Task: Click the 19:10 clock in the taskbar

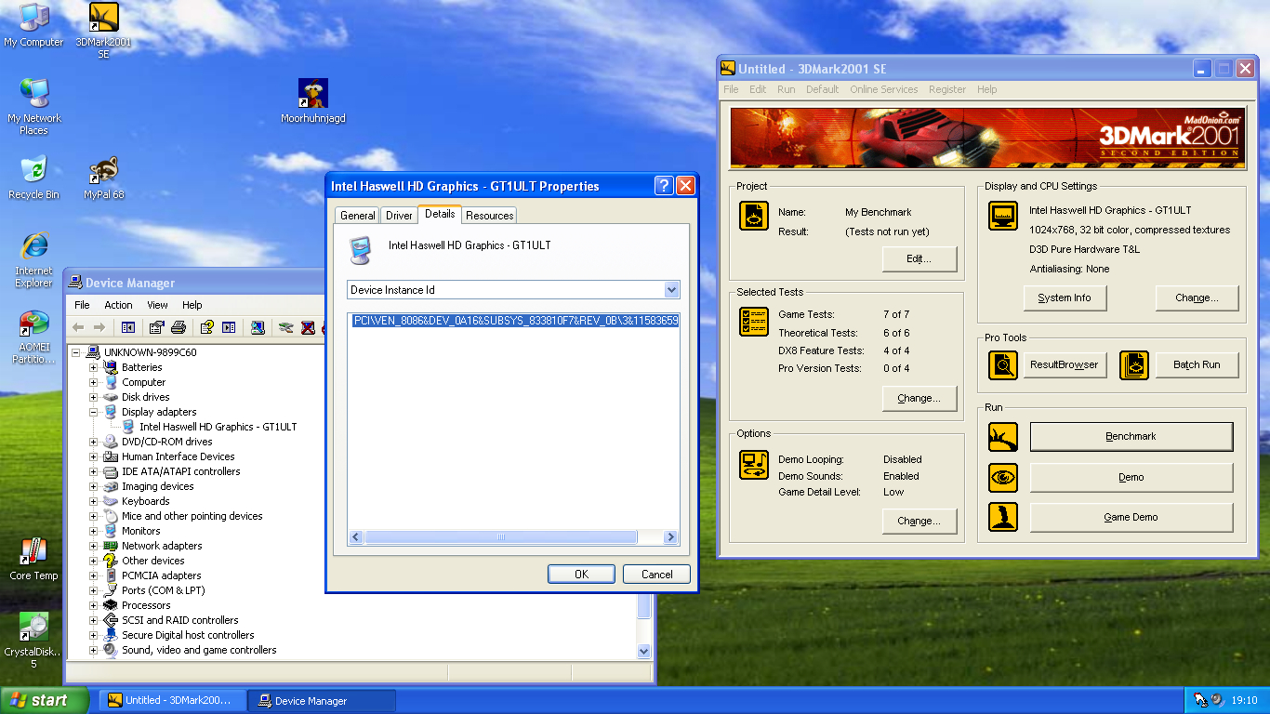Action: (1245, 701)
